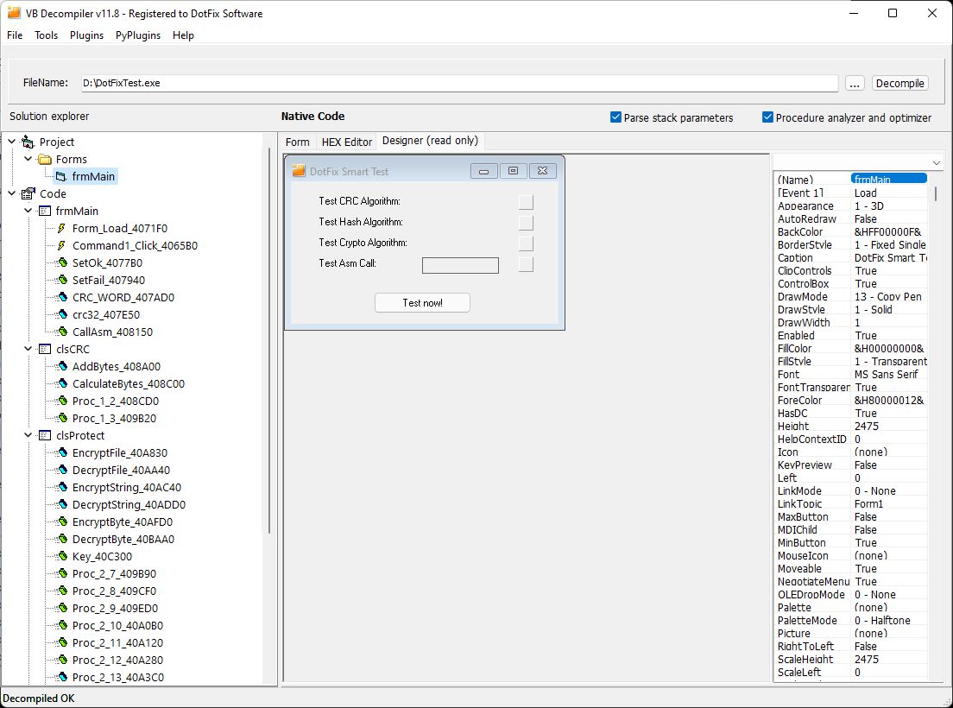The height and width of the screenshot is (708, 953).
Task: Select Proc_2_13_40A3C0 in the tree
Action: tap(117, 678)
